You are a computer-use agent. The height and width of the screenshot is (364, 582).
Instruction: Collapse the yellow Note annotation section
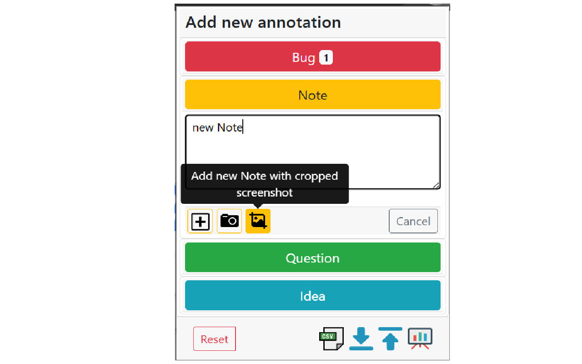(x=312, y=95)
